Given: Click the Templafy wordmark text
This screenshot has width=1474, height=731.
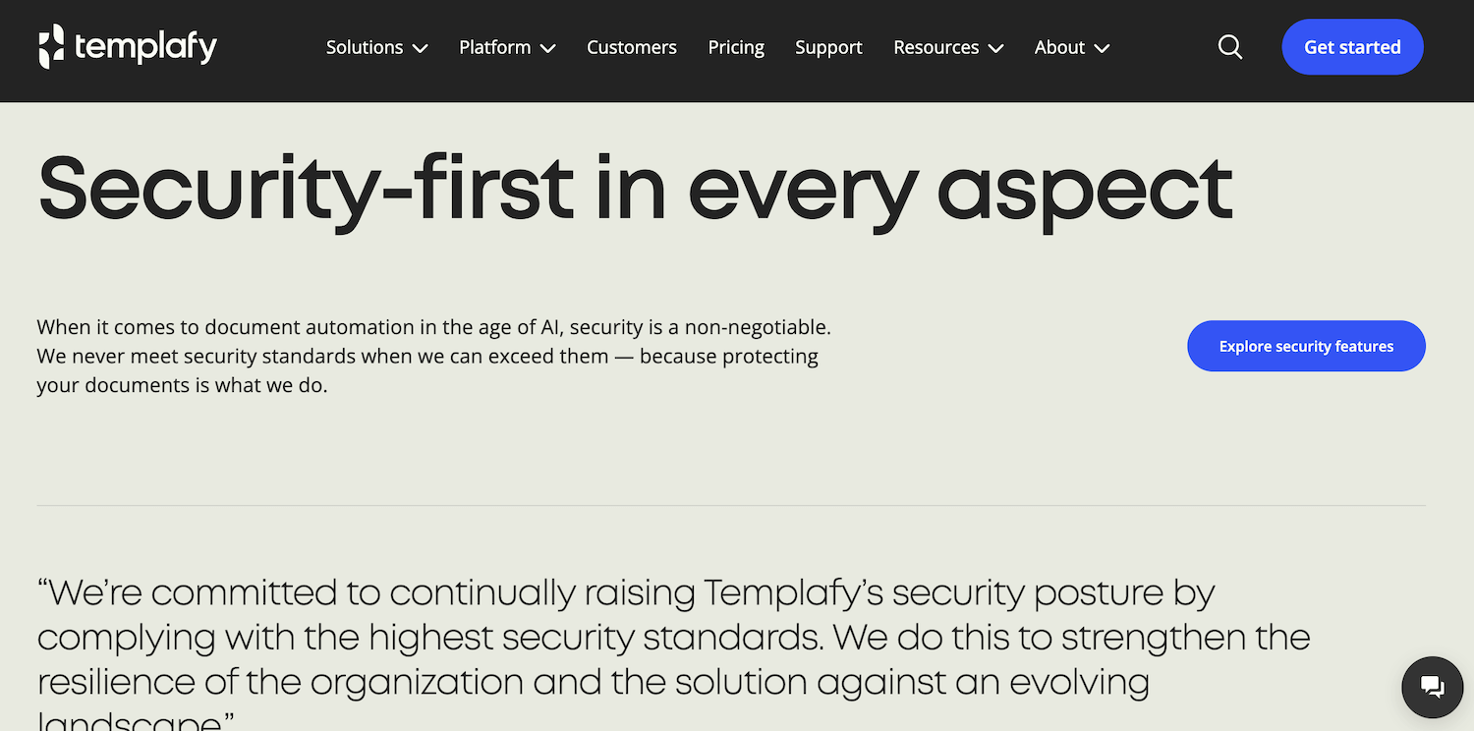Looking at the screenshot, I should point(145,47).
